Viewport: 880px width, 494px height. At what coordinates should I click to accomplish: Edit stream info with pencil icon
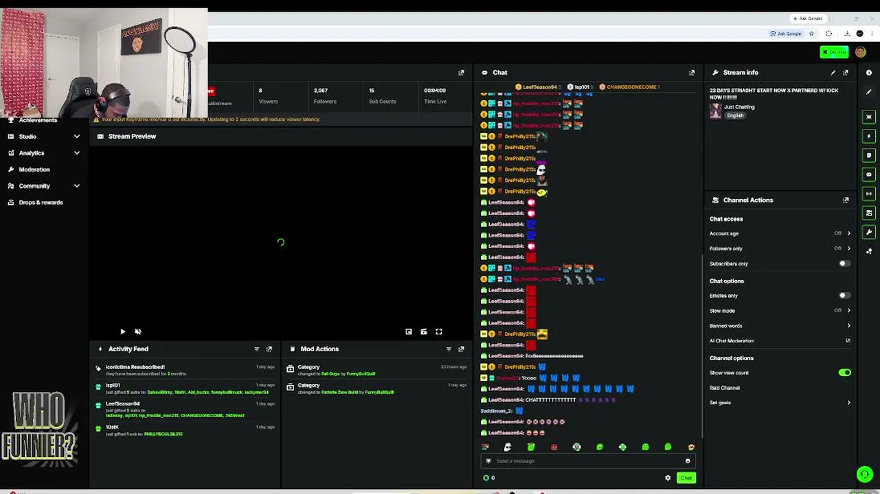tap(833, 73)
